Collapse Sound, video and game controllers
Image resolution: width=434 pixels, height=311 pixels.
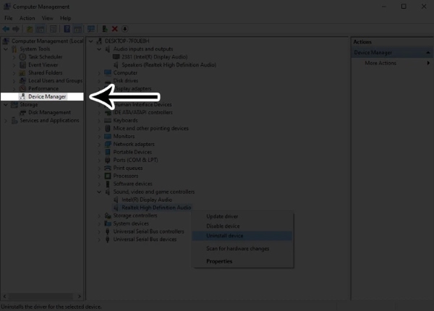click(x=99, y=192)
